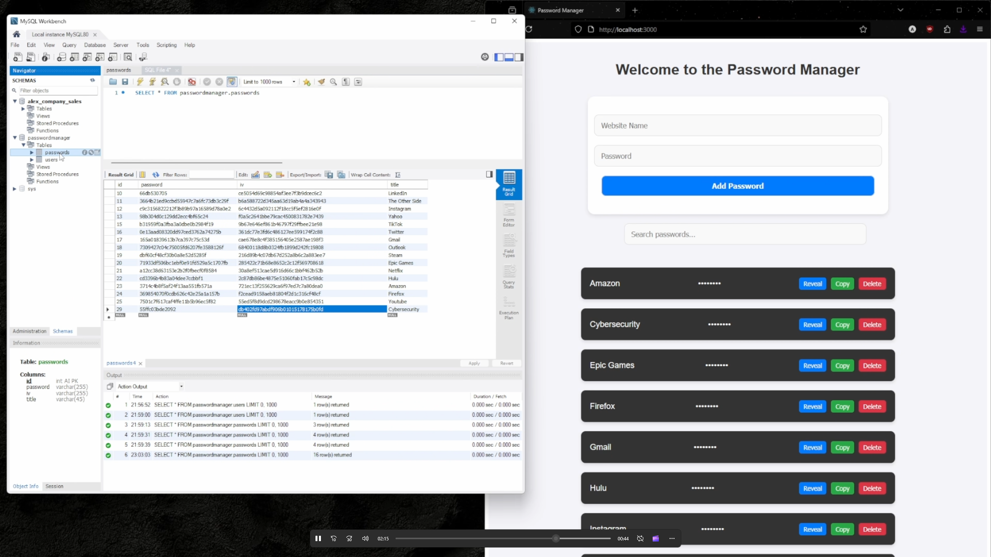Click the refresh results icon in result grid toolbar

(156, 175)
